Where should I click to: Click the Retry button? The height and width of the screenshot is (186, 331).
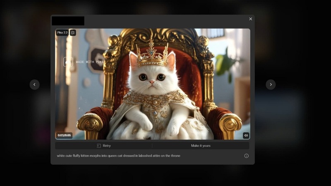[x=103, y=146]
